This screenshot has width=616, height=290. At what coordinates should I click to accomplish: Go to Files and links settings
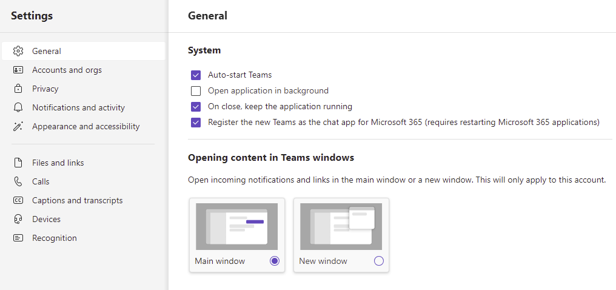84,163
